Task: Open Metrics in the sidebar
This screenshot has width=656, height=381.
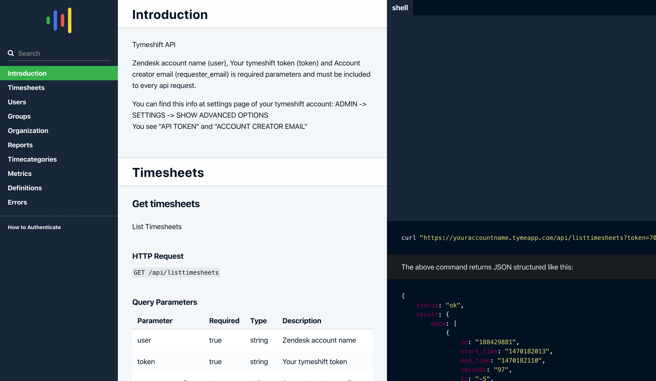Action: click(59, 173)
